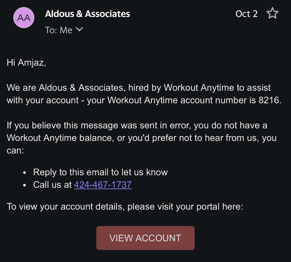
Task: Click the Oct 2 email date
Action: coord(246,14)
